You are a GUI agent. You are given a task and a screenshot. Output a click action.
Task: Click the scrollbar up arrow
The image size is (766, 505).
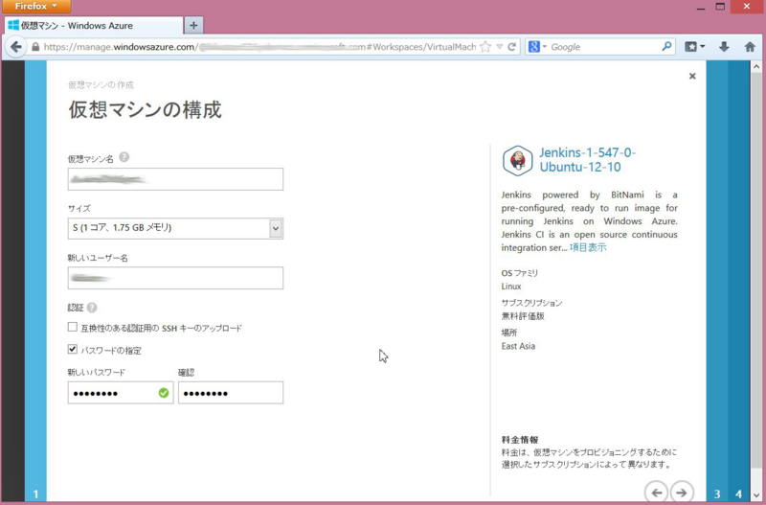click(x=757, y=66)
